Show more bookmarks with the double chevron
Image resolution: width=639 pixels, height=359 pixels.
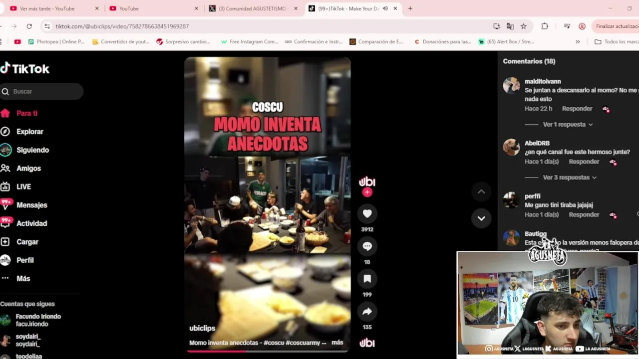(578, 42)
